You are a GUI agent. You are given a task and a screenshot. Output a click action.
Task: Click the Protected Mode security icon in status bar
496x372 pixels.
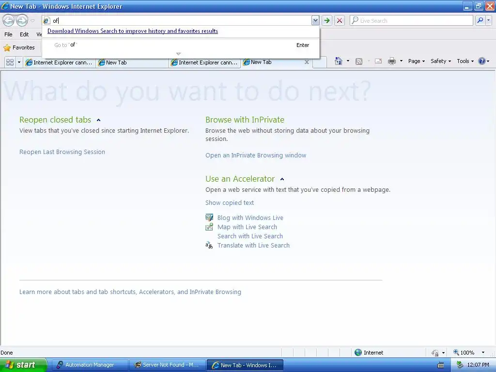coord(435,353)
